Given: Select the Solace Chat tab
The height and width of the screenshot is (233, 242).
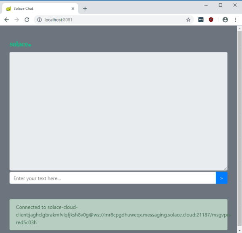Looking at the screenshot, I should coord(36,8).
